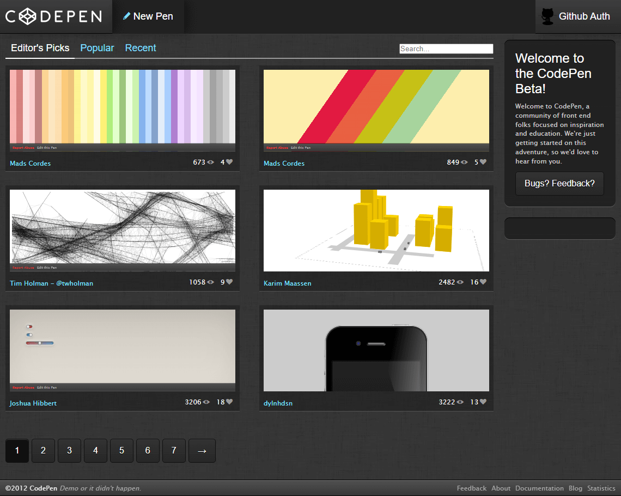Open the iPhone pen thumbnail
The height and width of the screenshot is (496, 621).
point(376,350)
